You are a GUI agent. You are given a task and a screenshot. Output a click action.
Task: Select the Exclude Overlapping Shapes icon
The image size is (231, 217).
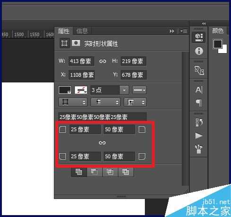point(125,172)
